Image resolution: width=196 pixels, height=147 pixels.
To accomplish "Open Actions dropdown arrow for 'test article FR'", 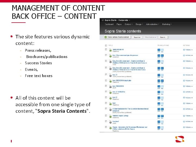I will click(192, 50).
